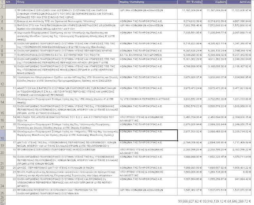
Task: Select Π/Υ Ένταξης amount 4,799,999.00 € of project 9
Action: pos(190,70)
